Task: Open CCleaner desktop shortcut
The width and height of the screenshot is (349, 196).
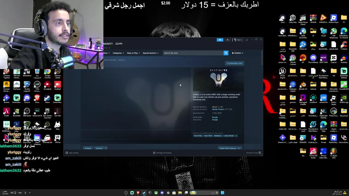Action: point(344,46)
